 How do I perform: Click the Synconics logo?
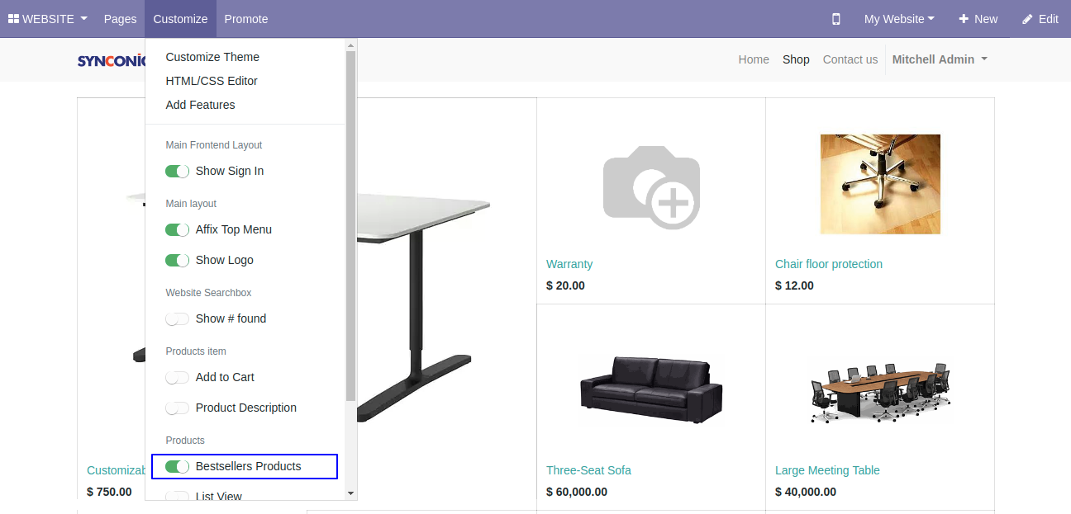pos(112,60)
